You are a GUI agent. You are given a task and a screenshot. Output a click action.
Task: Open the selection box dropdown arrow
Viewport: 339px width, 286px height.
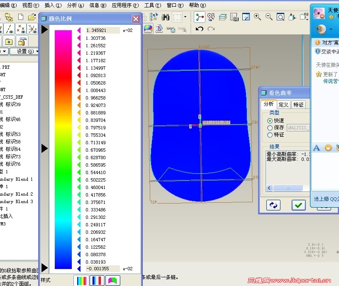click(185, 17)
